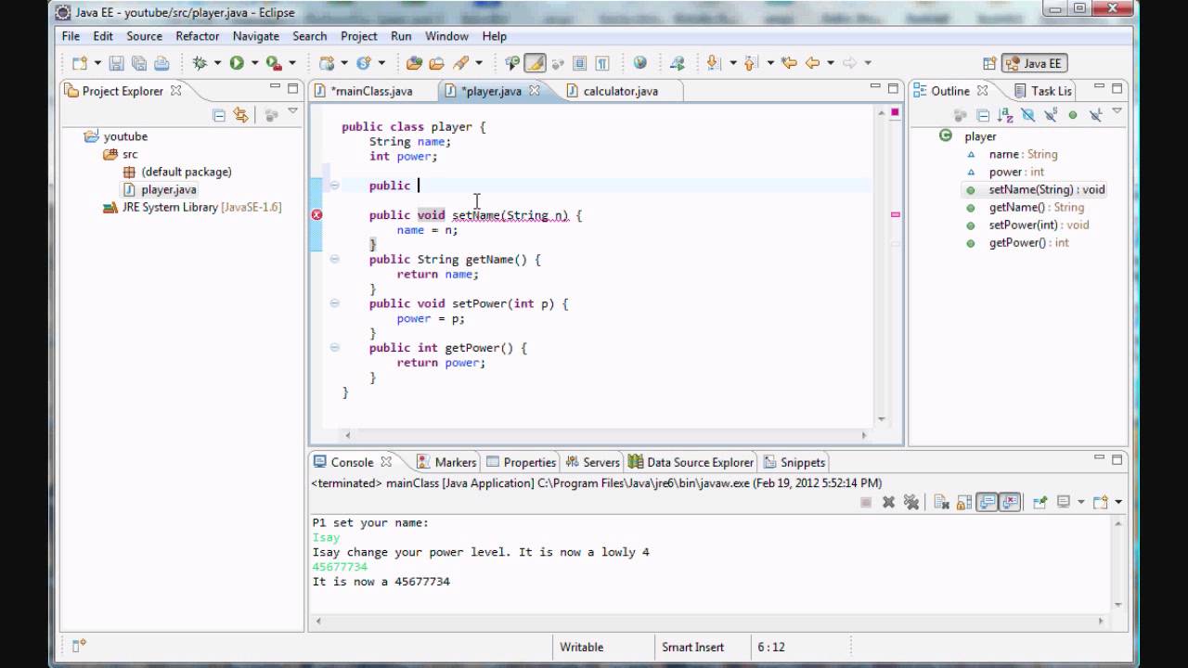Toggle Scroll Lock in the Console toolbar
The width and height of the screenshot is (1188, 668).
[964, 502]
